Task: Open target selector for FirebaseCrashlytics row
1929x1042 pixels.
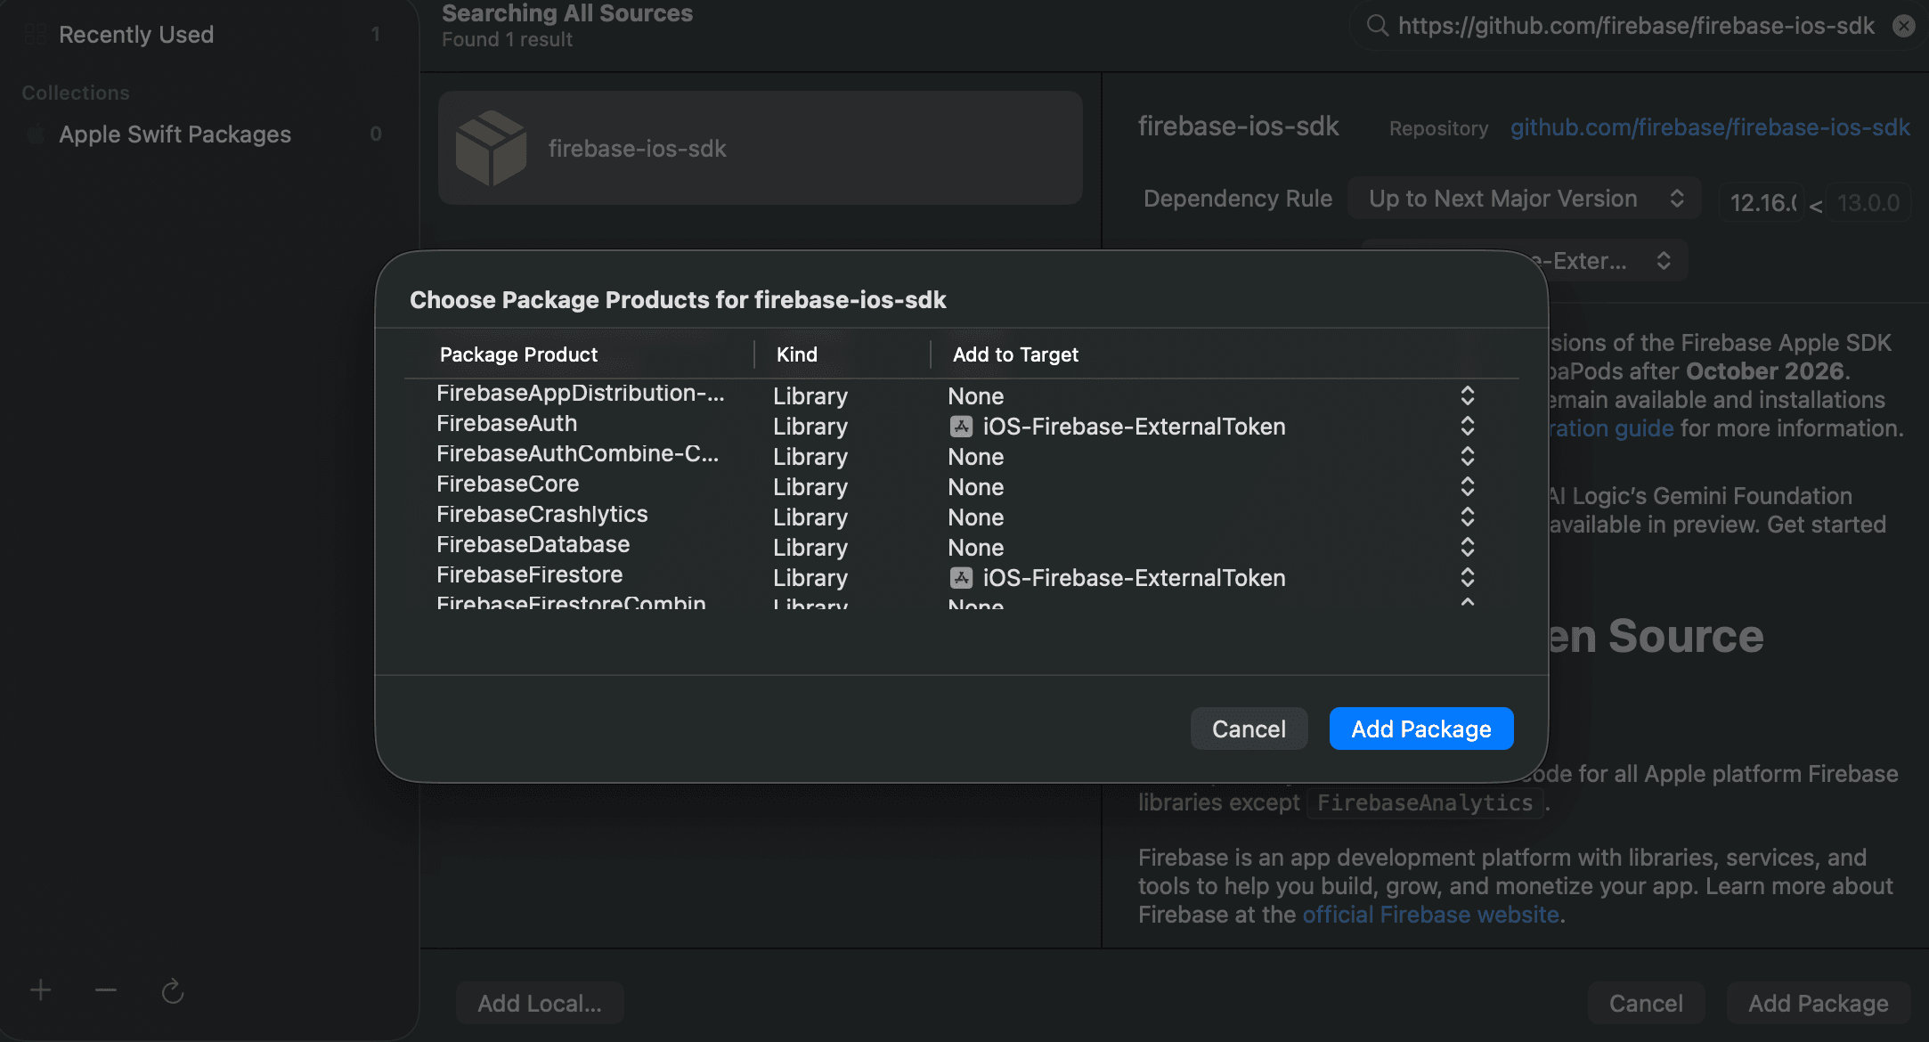Action: (1468, 517)
